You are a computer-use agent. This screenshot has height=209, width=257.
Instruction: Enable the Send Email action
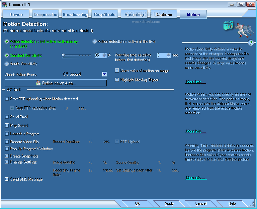(7, 117)
